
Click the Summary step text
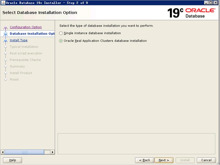(17, 66)
